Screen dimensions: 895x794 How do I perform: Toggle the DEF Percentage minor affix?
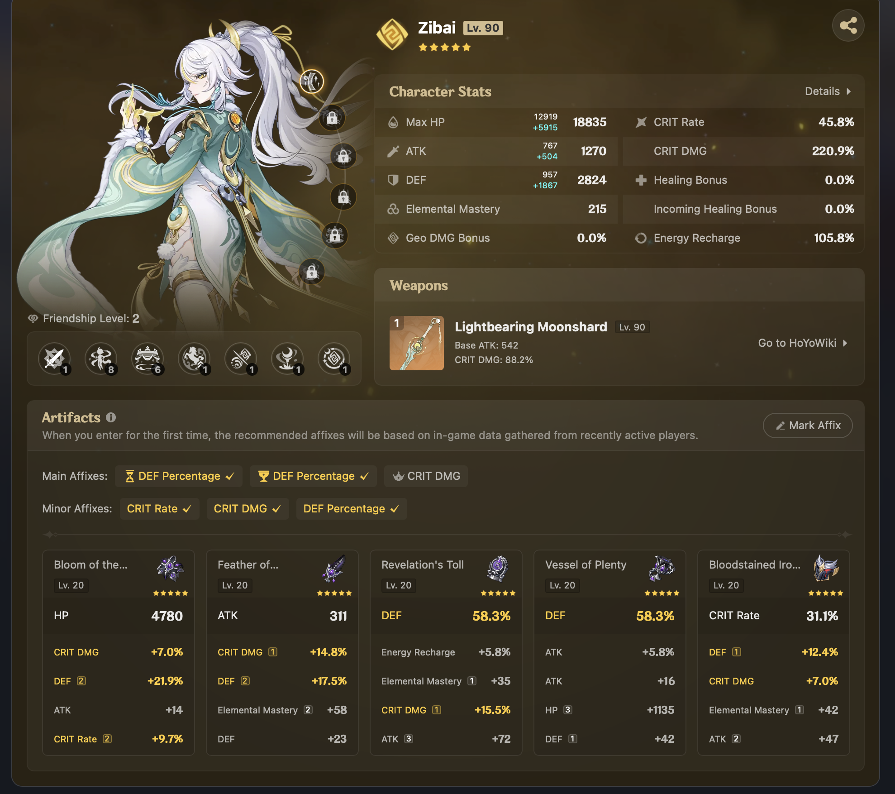(x=351, y=509)
